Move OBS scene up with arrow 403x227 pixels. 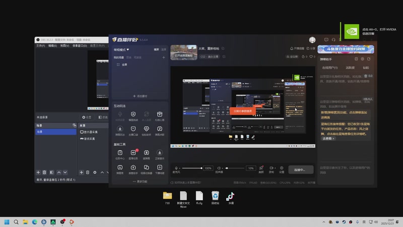(x=59, y=172)
